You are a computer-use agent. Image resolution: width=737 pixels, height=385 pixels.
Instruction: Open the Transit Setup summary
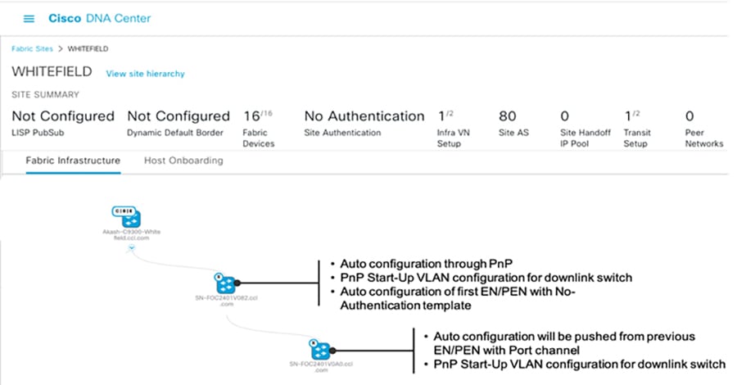[637, 129]
